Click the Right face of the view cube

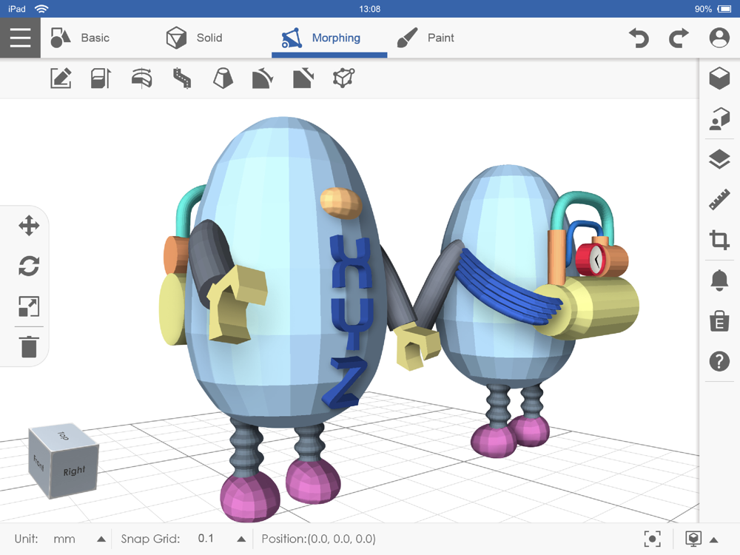[75, 471]
